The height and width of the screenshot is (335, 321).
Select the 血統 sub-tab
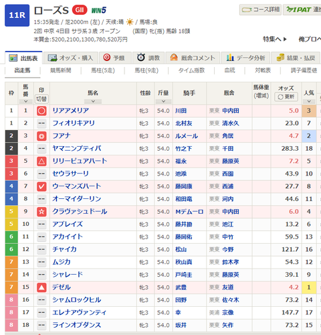[229, 70]
